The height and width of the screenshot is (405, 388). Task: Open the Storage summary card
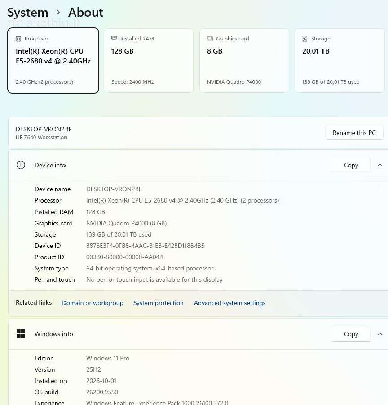(x=339, y=60)
